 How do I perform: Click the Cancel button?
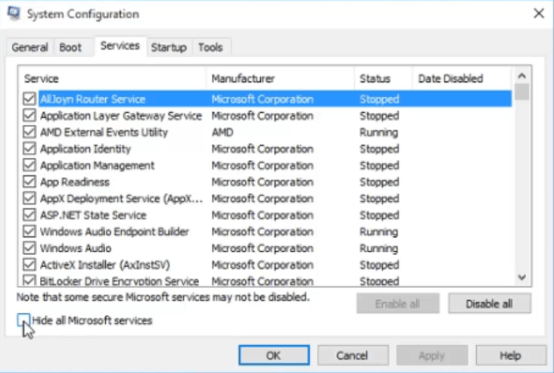(353, 355)
